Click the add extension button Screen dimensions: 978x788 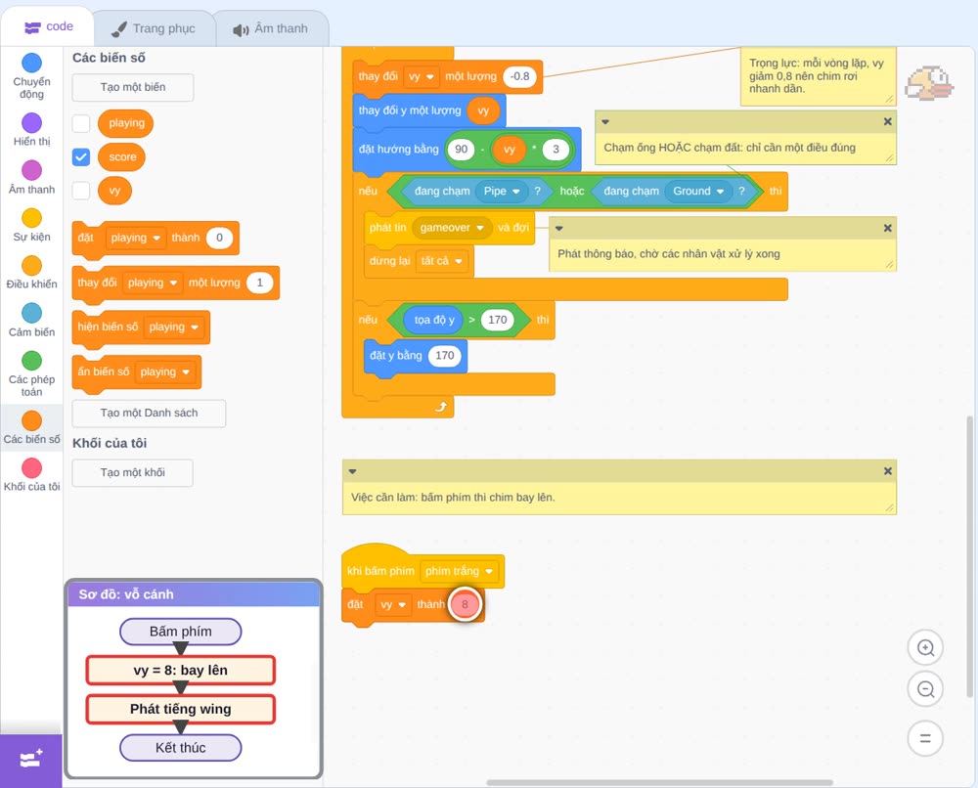tap(31, 760)
